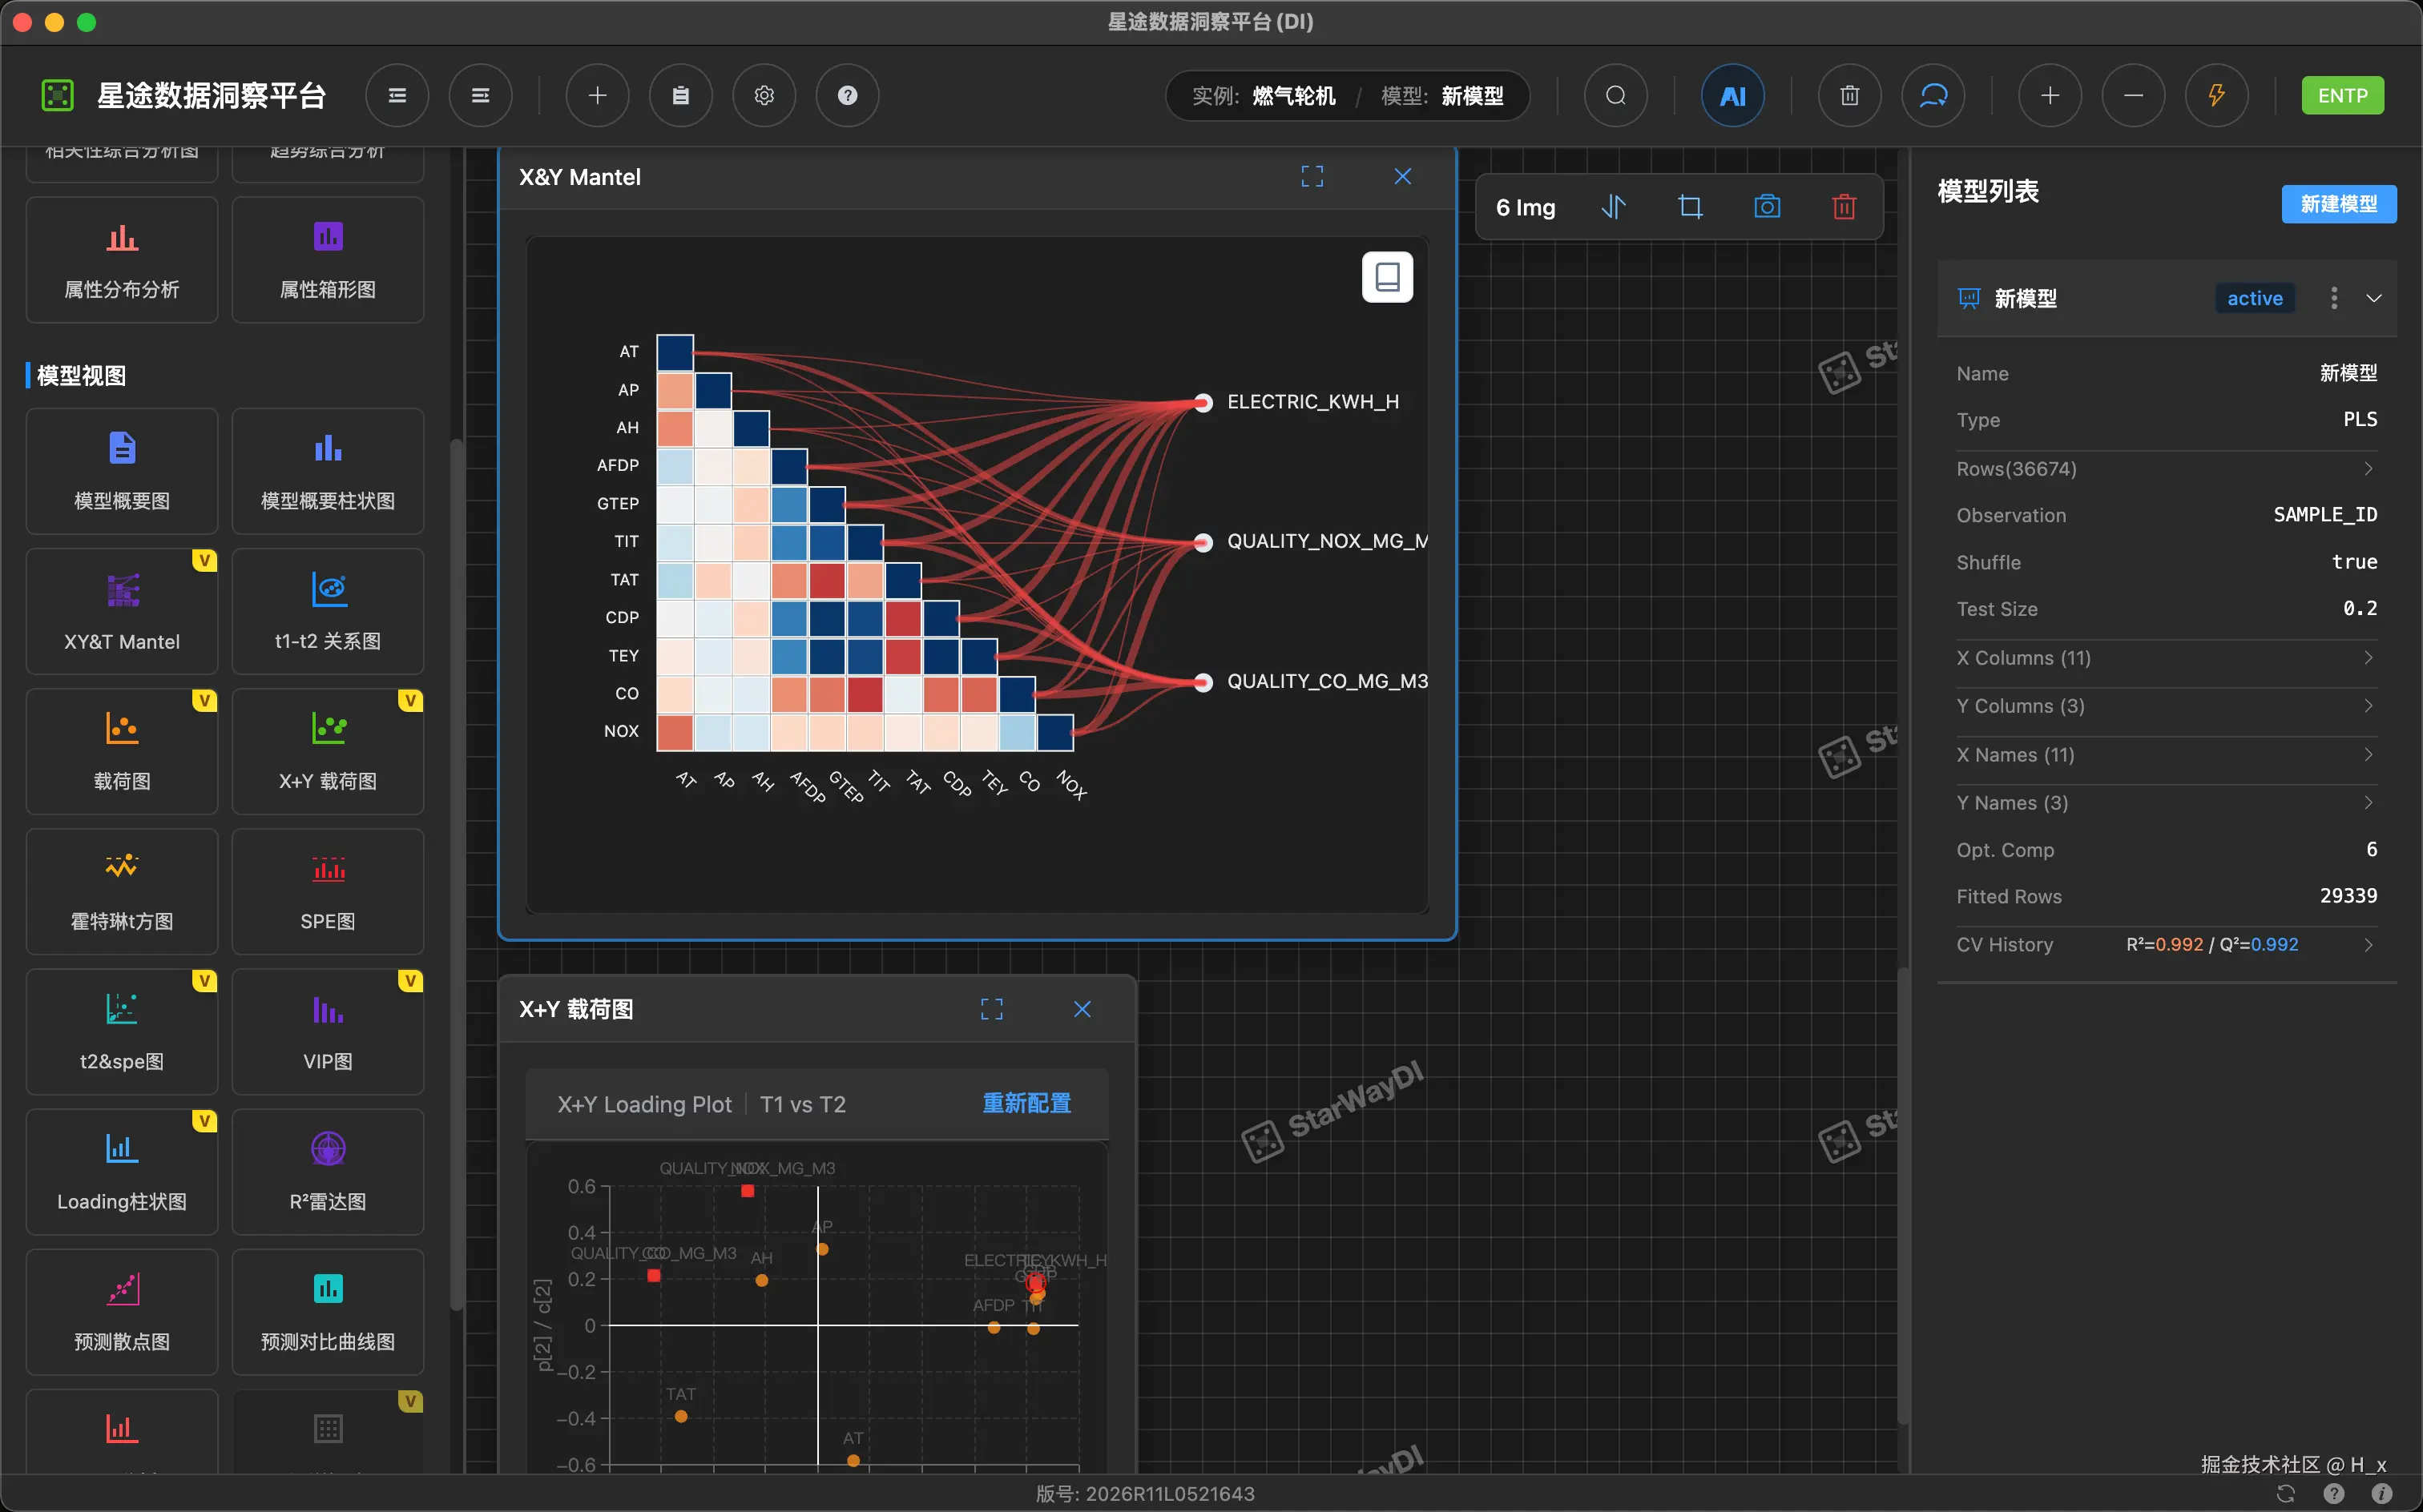The image size is (2423, 1512).
Task: Click the 重新配置 link
Action: (1026, 1103)
